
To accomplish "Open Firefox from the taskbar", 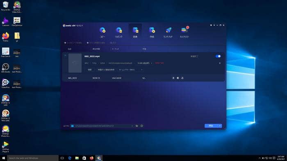I will 91,158.
